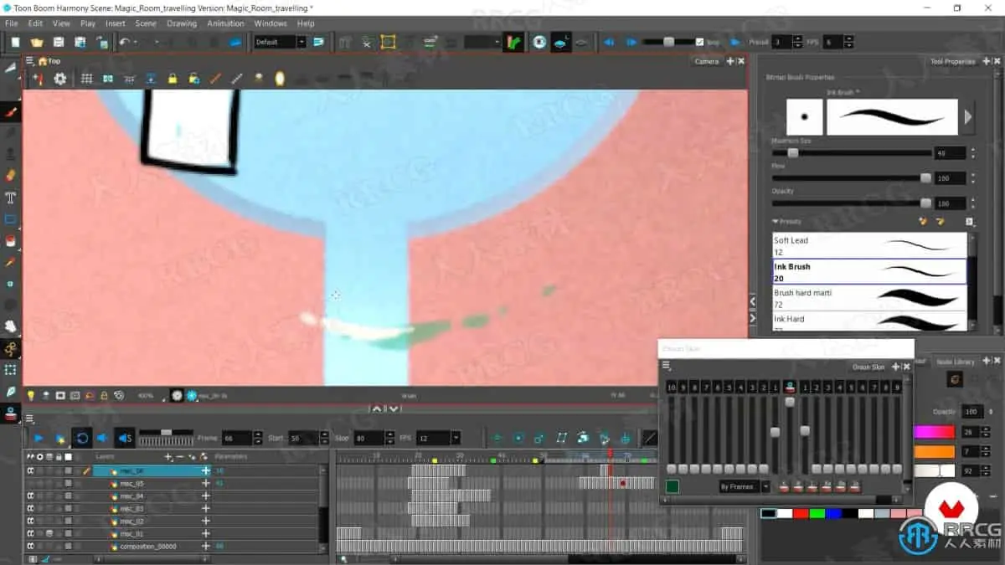
Task: Click the yellow padlock icon in Camera toolbar
Action: coord(172,79)
